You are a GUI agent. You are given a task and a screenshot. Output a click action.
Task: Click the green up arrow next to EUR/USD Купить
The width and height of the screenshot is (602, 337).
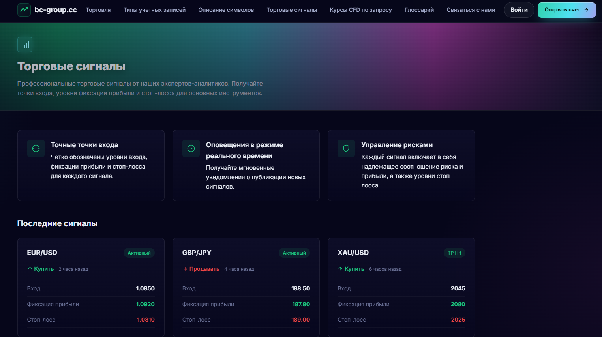click(30, 269)
